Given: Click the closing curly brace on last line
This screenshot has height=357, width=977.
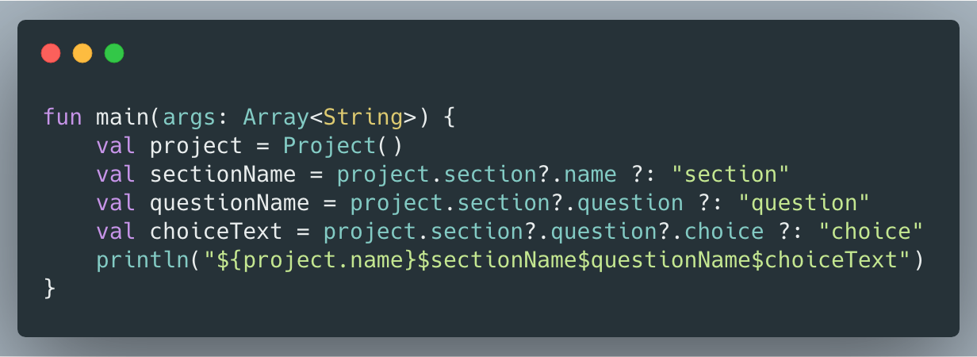Looking at the screenshot, I should [50, 289].
